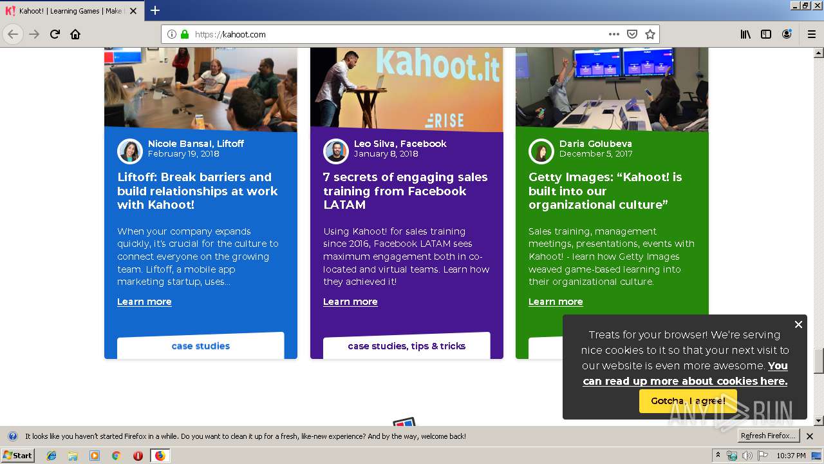
Task: Click the forward navigation arrow
Action: pos(34,34)
